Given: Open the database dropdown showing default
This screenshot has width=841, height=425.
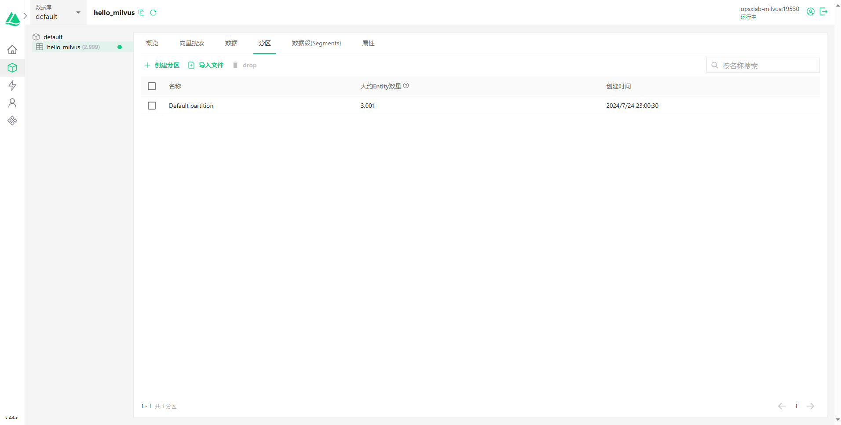Looking at the screenshot, I should point(58,12).
